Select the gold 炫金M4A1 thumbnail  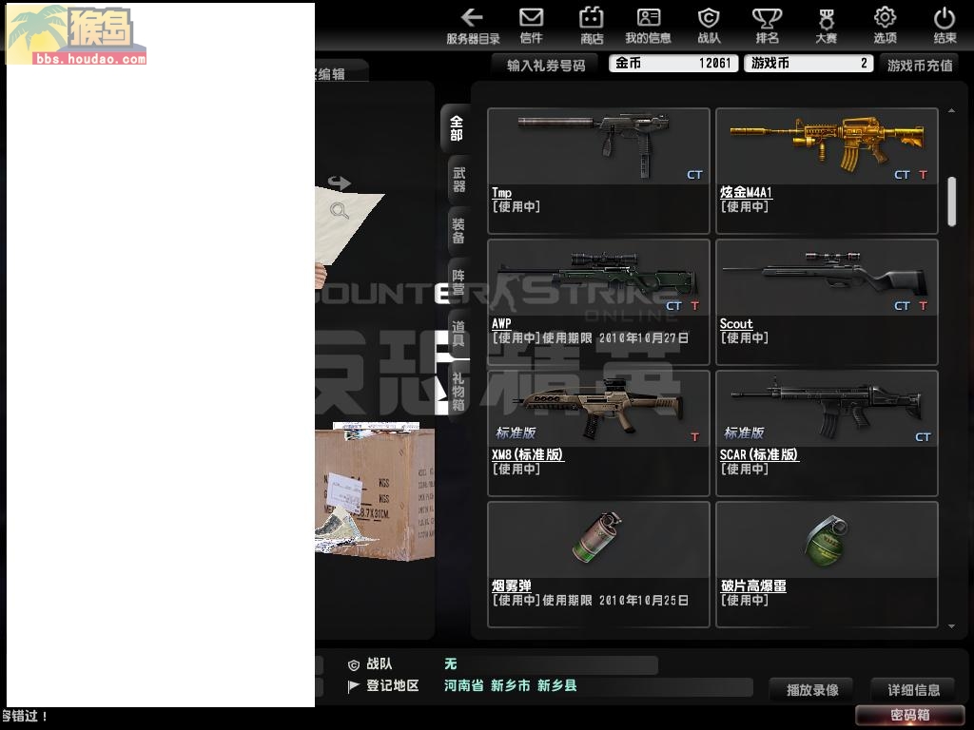[x=827, y=146]
